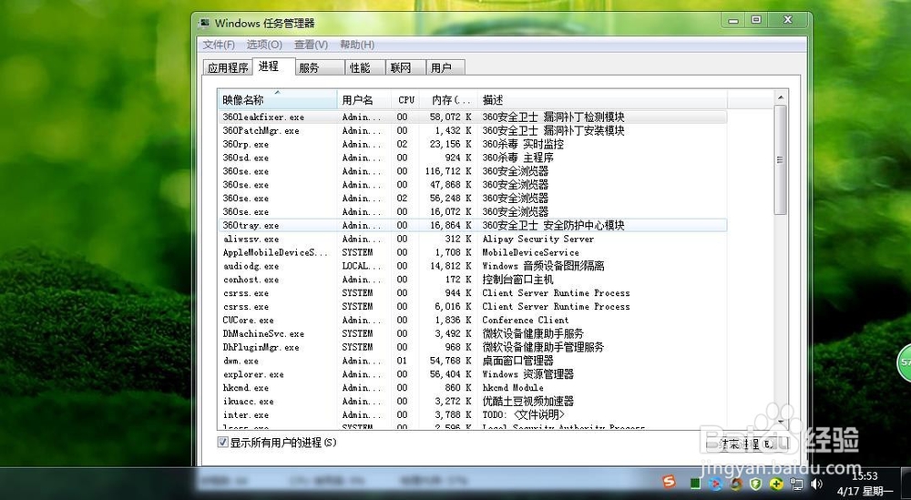
Task: Select the dwm.exe process name
Action: pyautogui.click(x=241, y=361)
